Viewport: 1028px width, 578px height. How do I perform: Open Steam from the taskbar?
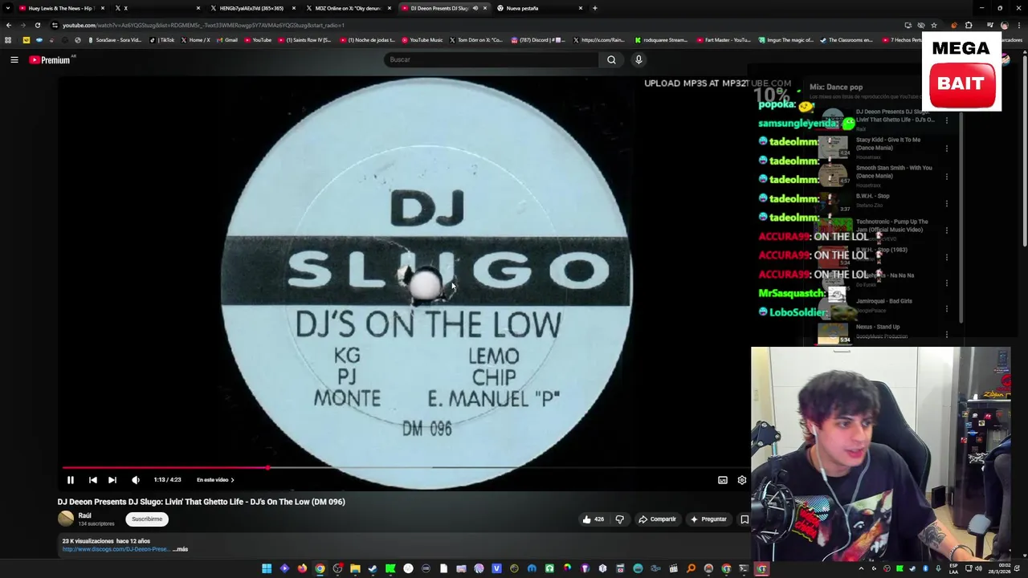(373, 569)
